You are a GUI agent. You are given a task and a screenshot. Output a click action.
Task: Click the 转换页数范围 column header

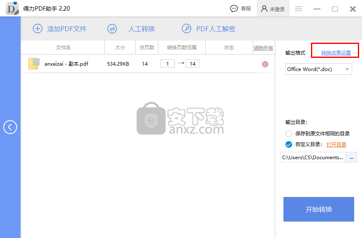coord(182,48)
